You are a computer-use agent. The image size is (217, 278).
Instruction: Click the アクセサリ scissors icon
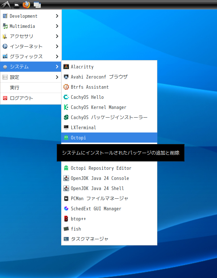(x=5, y=36)
